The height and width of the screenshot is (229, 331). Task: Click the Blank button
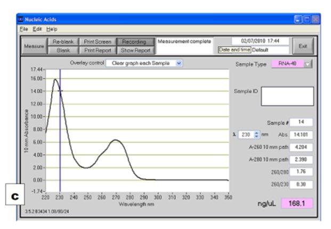click(63, 50)
